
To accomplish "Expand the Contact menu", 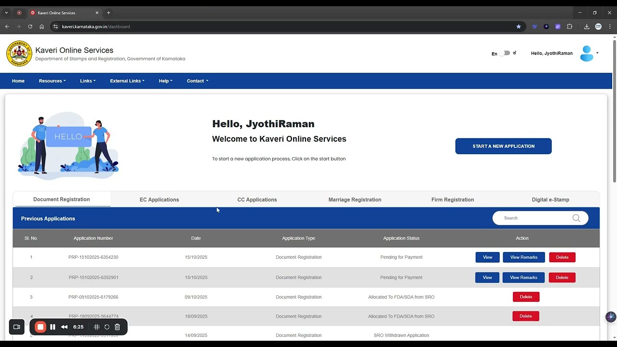I will (198, 81).
